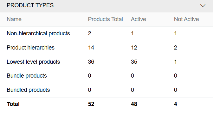
Task: Select the Product hierarchies row label
Action: [x=30, y=48]
